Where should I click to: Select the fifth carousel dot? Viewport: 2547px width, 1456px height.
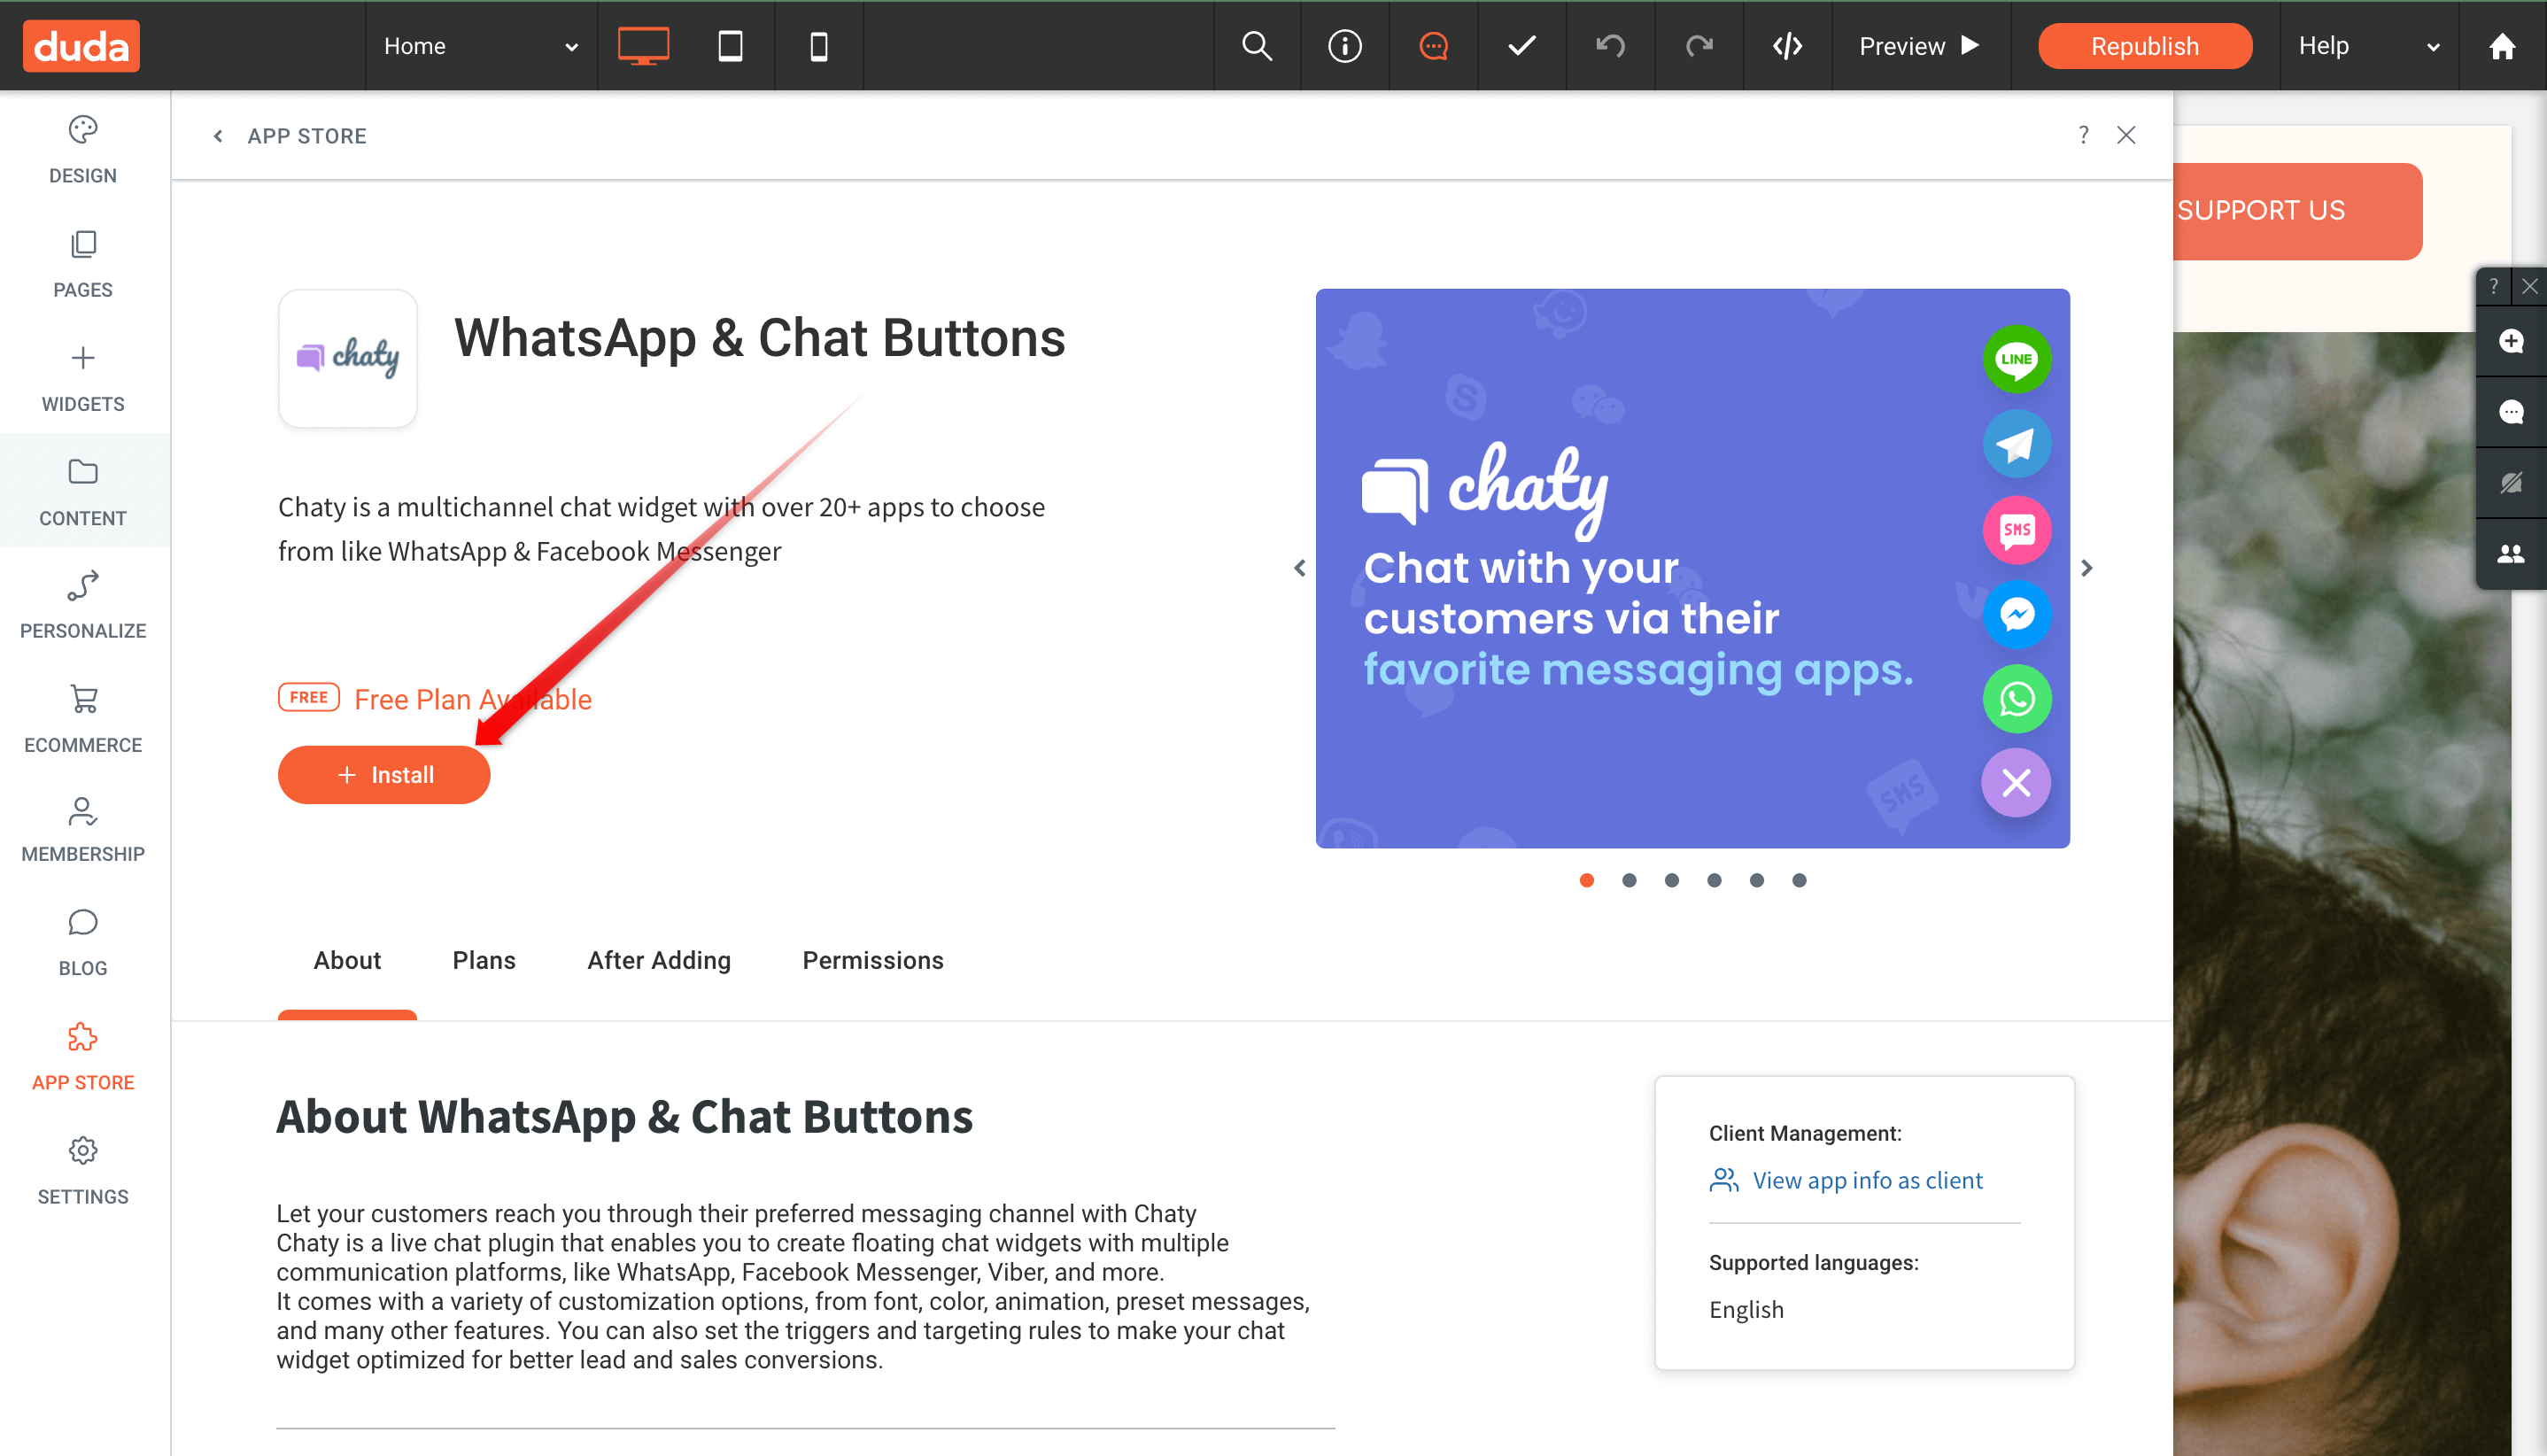[1757, 880]
